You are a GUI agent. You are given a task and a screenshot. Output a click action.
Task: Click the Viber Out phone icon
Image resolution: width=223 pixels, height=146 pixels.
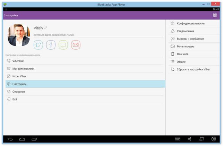(x=9, y=61)
